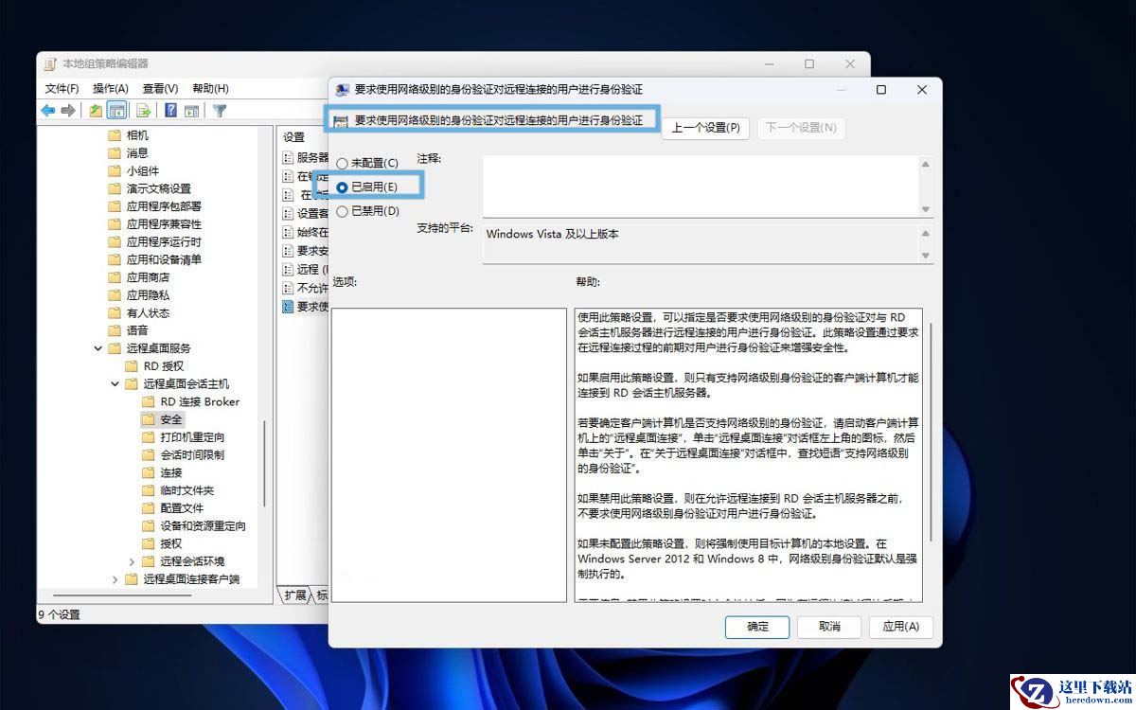Select the 有人状态 tree item
Image resolution: width=1136 pixels, height=710 pixels.
[149, 313]
